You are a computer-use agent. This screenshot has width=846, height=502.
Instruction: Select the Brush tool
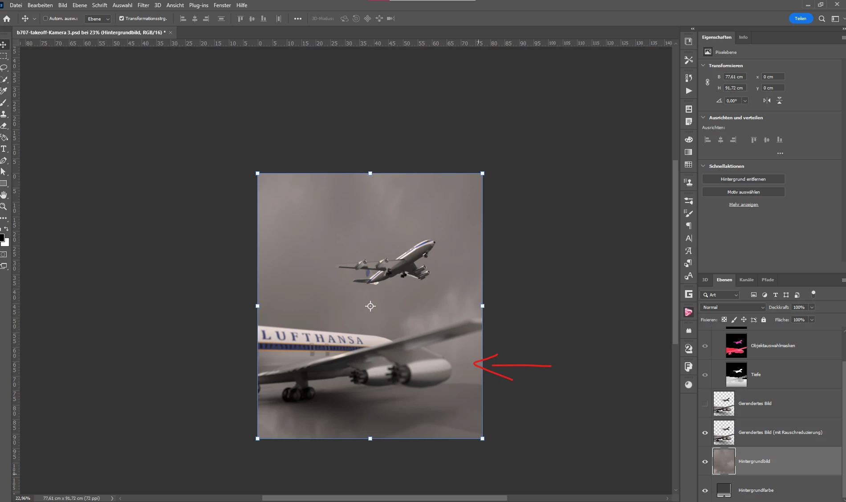(4, 102)
